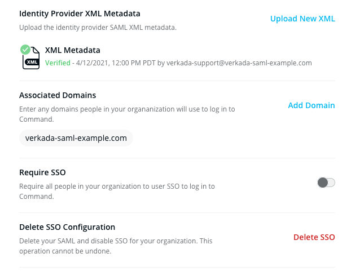360x280 pixels.
Task: Toggle the Require SSO switch
Action: [326, 182]
